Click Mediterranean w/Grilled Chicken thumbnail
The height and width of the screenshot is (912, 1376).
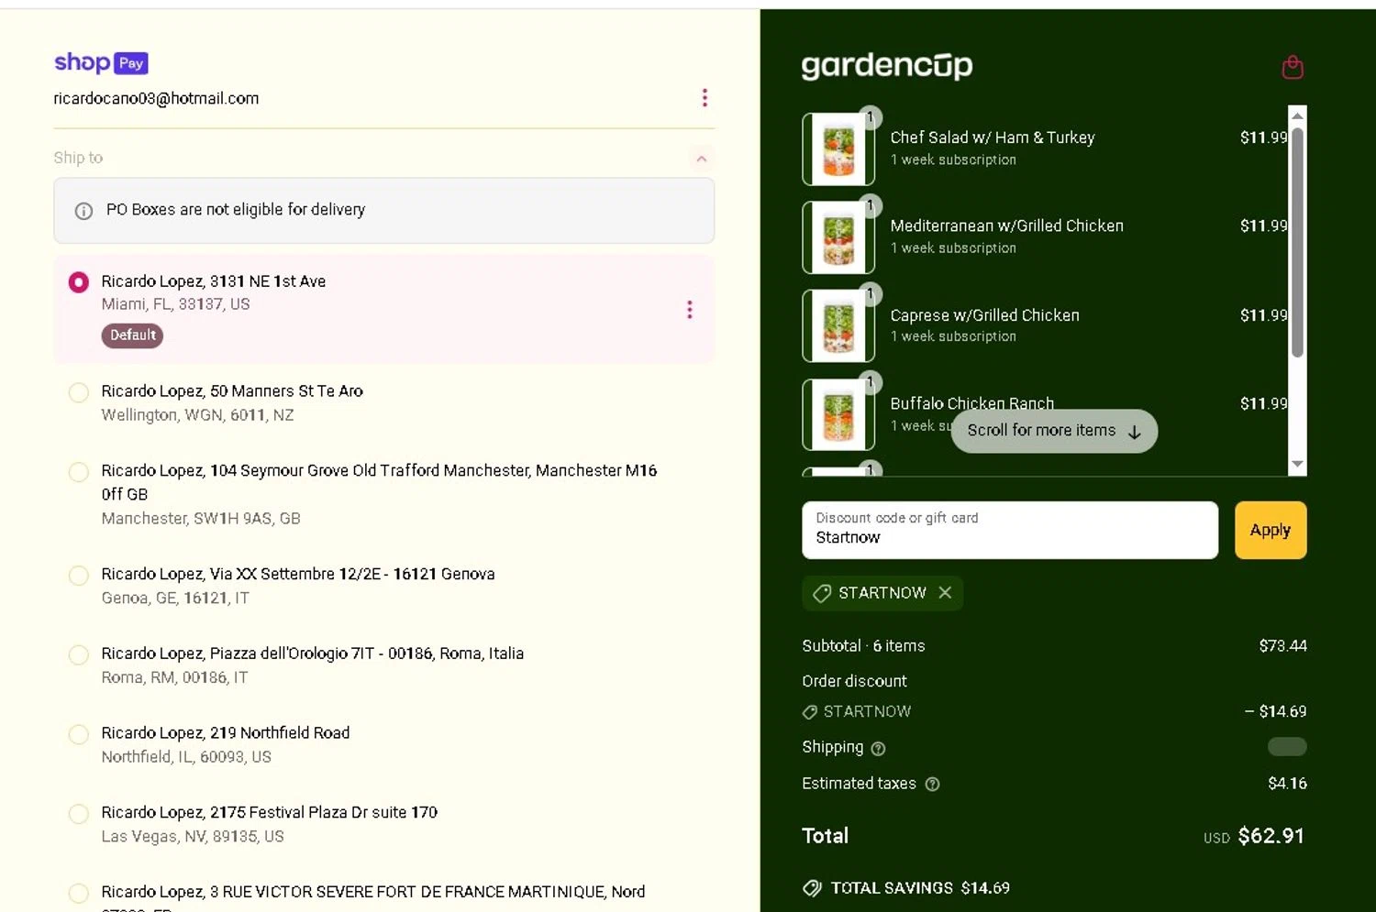pos(838,237)
